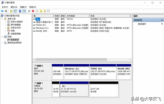This screenshot has height=104, width=164.
Task: Click the gray Forward arrow in toolbar
Action: coord(6,11)
